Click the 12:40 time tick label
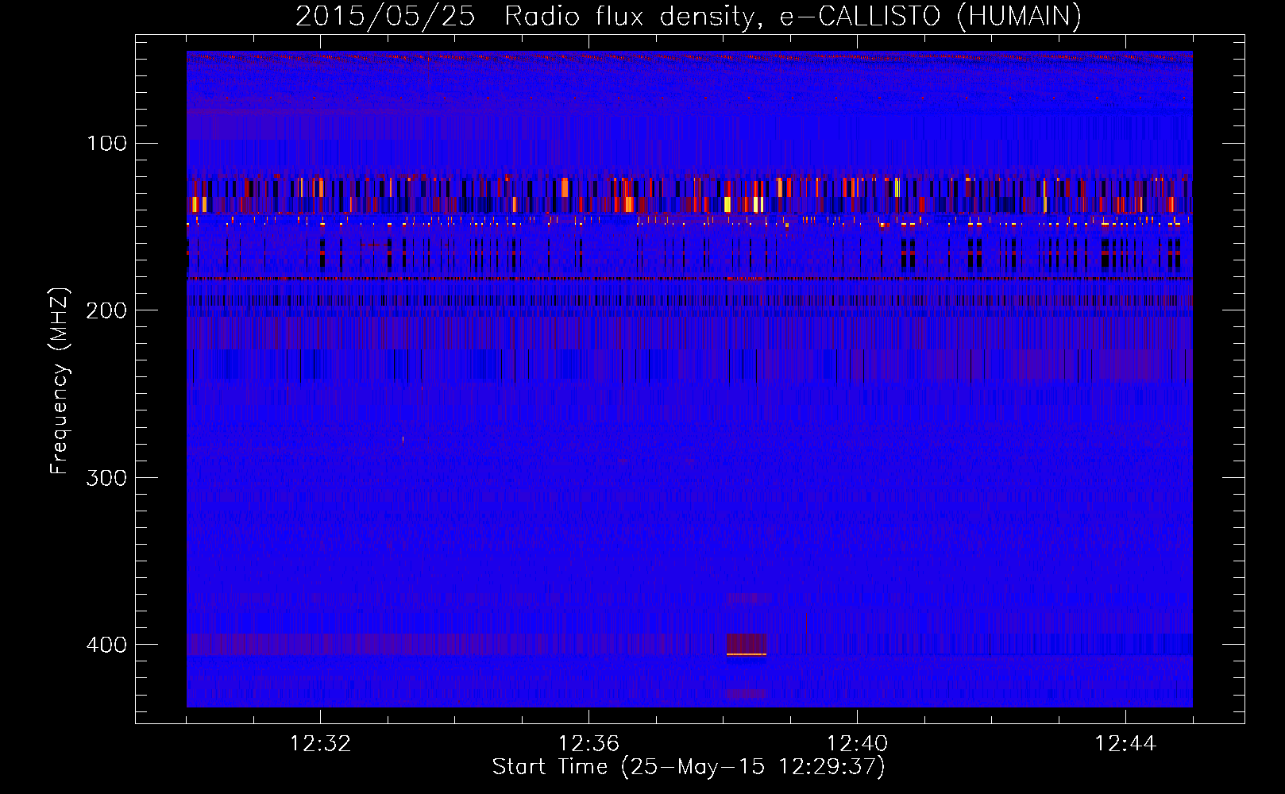The width and height of the screenshot is (1285, 794). click(857, 744)
